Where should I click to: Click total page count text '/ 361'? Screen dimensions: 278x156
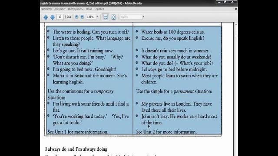tap(68, 17)
